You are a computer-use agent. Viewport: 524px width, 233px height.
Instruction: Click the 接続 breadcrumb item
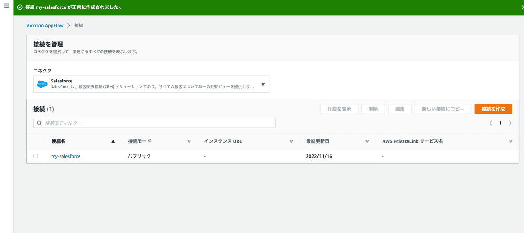pyautogui.click(x=79, y=26)
